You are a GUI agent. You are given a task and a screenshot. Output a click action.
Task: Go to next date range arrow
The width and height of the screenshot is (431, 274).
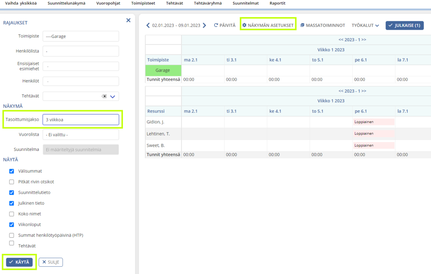point(204,25)
